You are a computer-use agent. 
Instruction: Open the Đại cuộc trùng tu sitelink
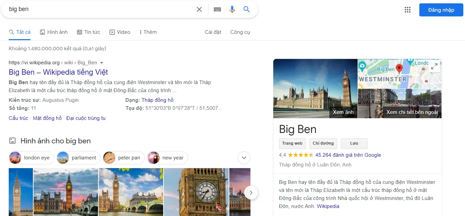(86, 118)
